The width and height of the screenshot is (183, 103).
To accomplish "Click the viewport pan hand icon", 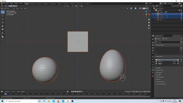I will point(149,23).
